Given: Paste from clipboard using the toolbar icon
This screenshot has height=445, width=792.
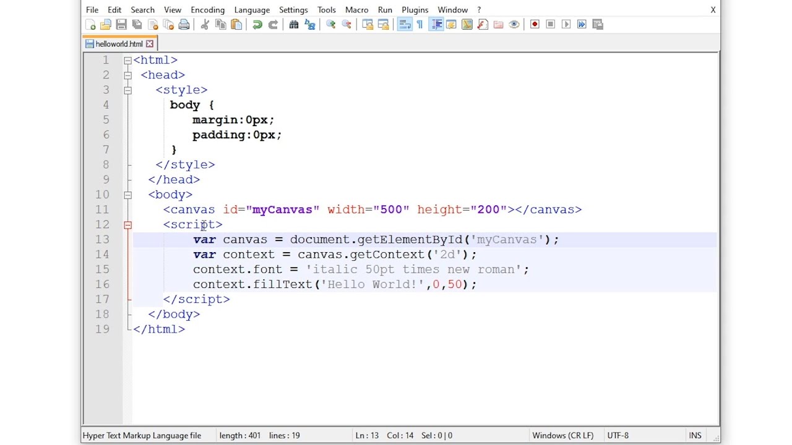Looking at the screenshot, I should coord(236,24).
